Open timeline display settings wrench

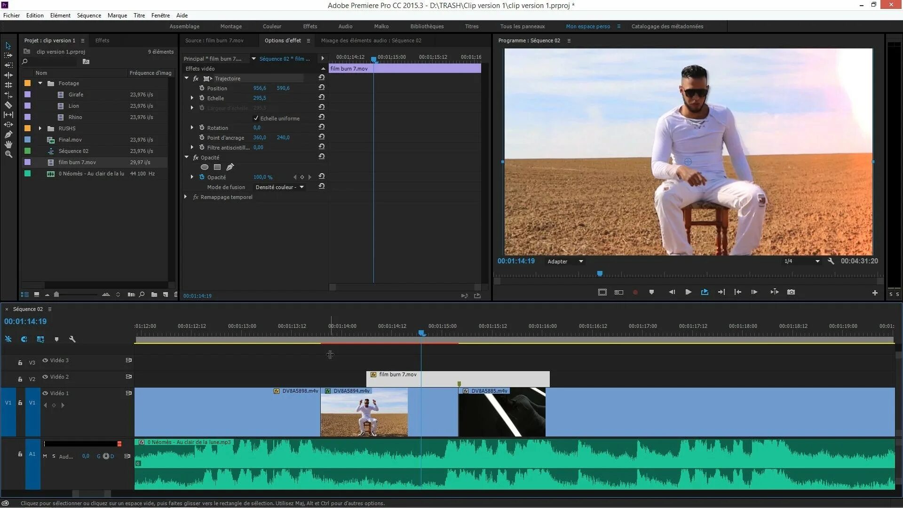[x=72, y=339]
